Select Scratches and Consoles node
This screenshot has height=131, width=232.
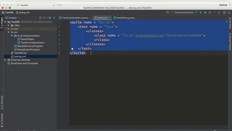(x=24, y=63)
